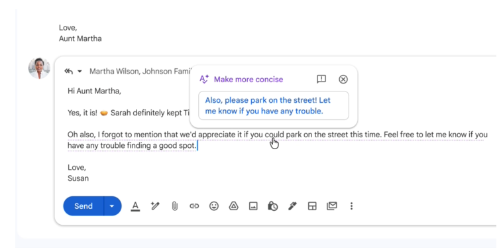Click the sender profile avatar photo
The height and width of the screenshot is (248, 497).
tap(39, 68)
